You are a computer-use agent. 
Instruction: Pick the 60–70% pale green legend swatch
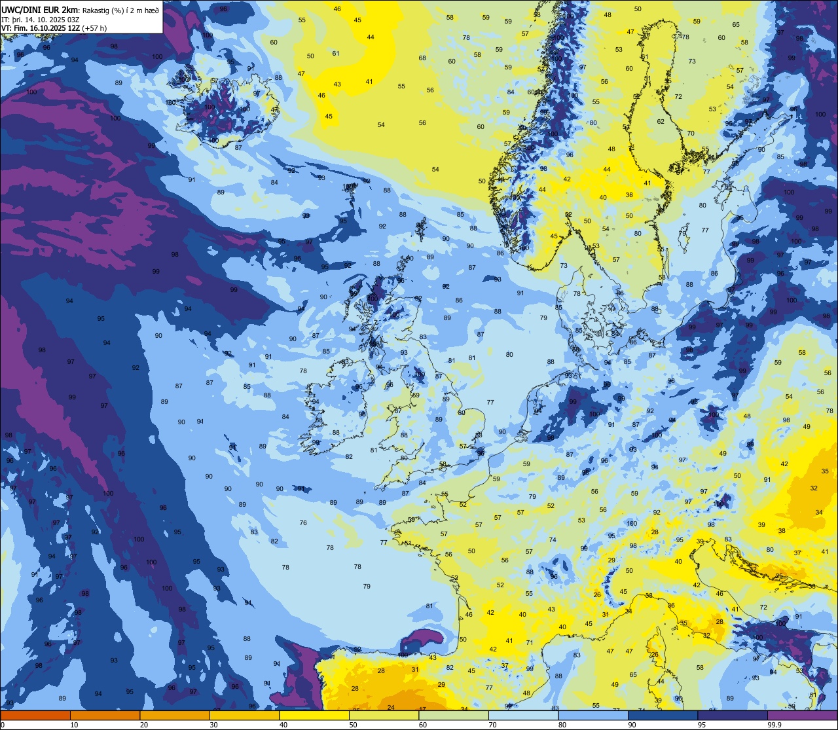click(x=454, y=716)
